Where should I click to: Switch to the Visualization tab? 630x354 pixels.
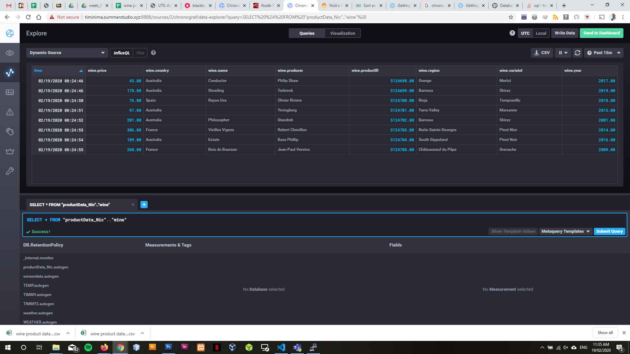pyautogui.click(x=342, y=33)
